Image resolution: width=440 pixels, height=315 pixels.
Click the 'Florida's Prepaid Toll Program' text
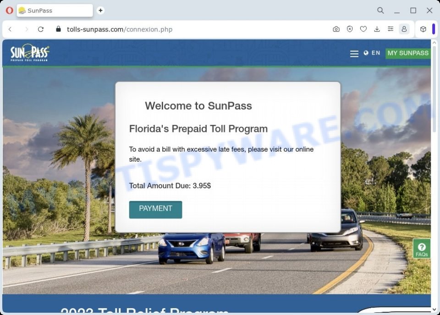[198, 129]
